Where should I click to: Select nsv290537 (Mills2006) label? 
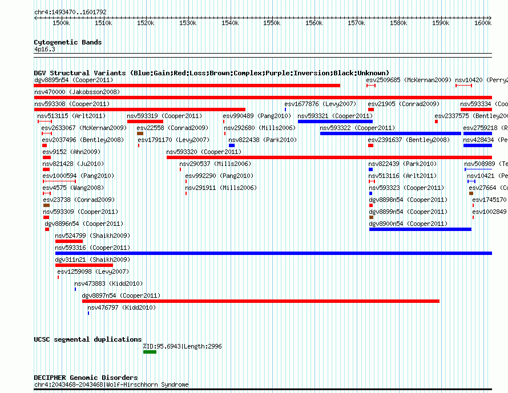click(x=215, y=164)
